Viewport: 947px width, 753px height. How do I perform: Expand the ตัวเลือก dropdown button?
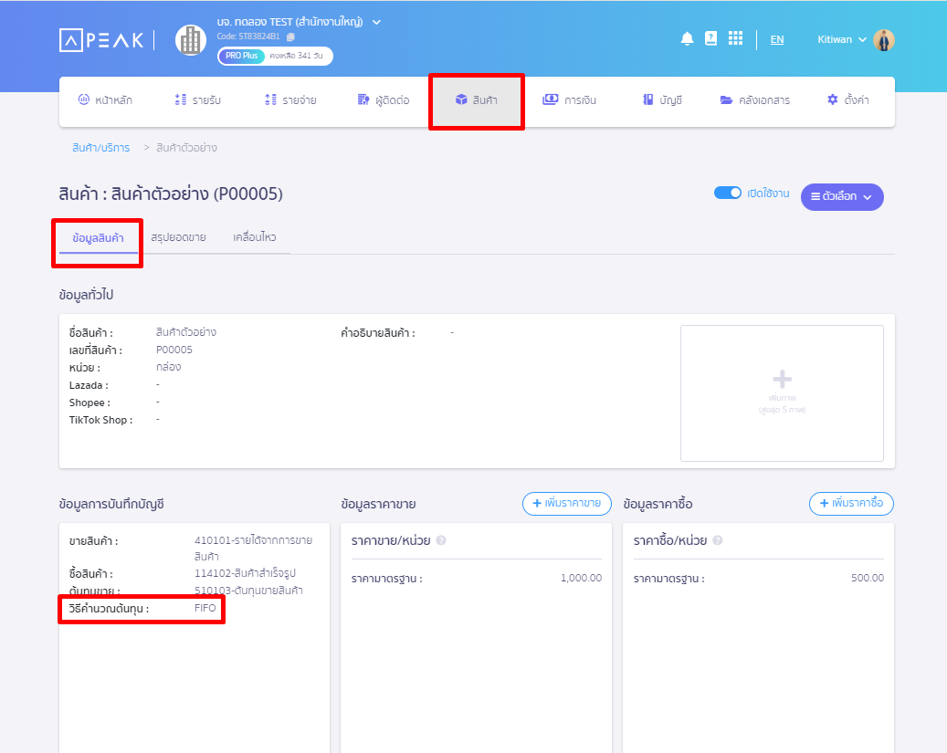(x=841, y=196)
